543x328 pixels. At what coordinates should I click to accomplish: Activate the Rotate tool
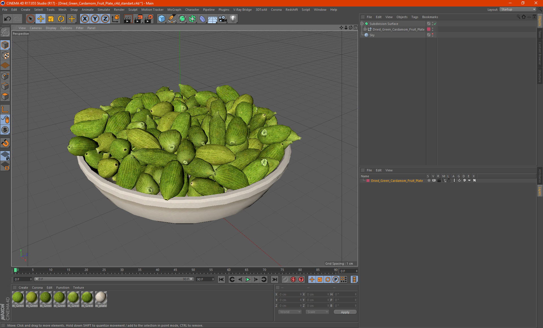(61, 19)
